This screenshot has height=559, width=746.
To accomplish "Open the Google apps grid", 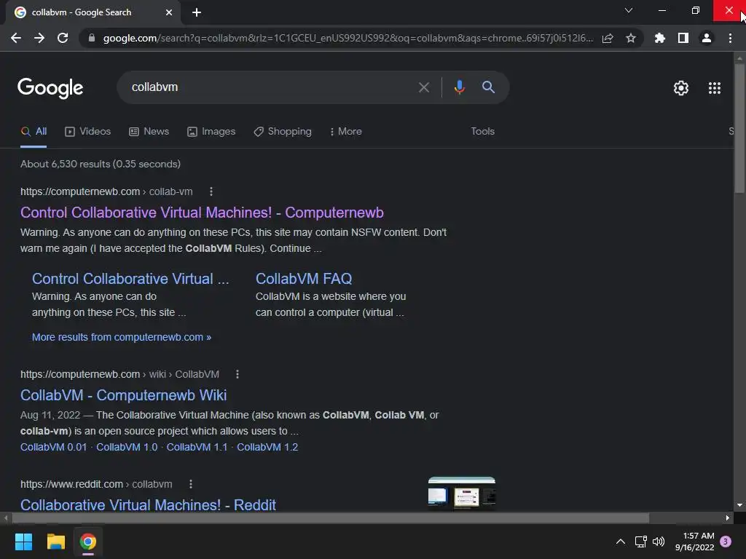I will pyautogui.click(x=715, y=88).
